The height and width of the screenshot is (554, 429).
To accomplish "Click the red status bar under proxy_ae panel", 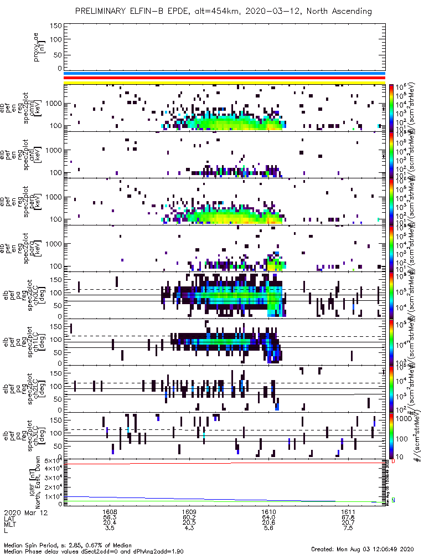I will click(224, 78).
